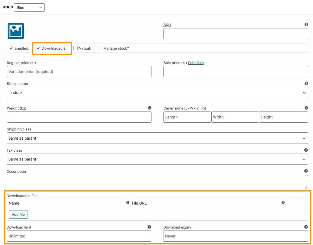313x245 pixels.
Task: Click the SKU help question mark icon
Action: (x=306, y=25)
